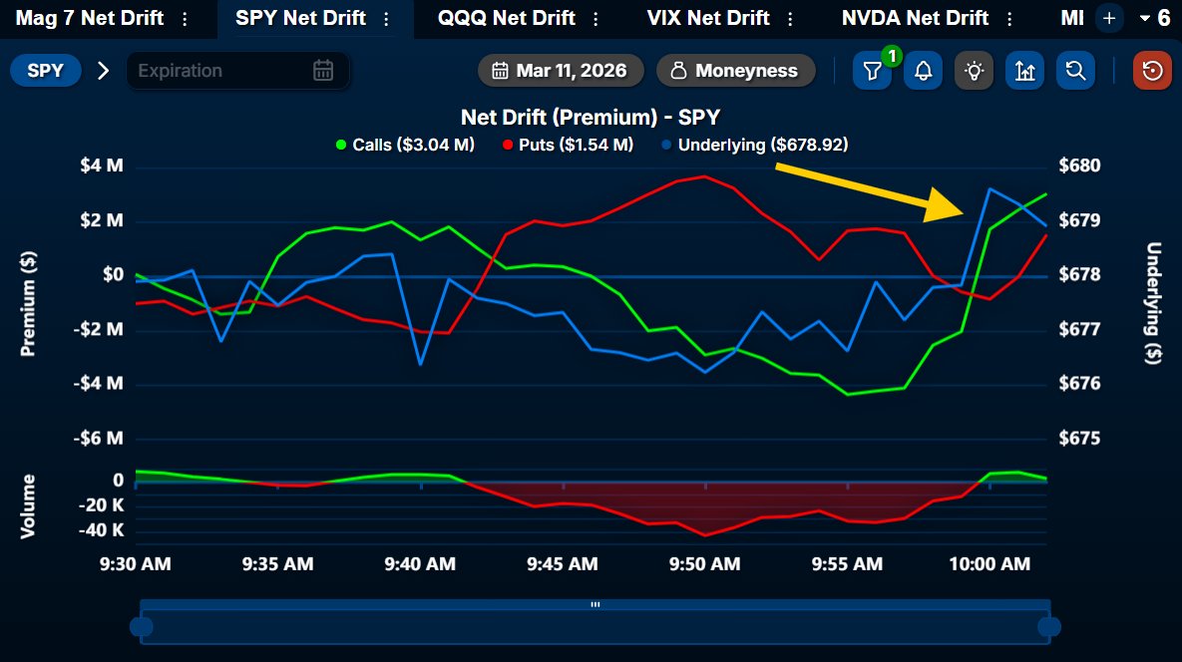The height and width of the screenshot is (662, 1182).
Task: Click the 10:00 AM time axis label
Action: pos(989,564)
